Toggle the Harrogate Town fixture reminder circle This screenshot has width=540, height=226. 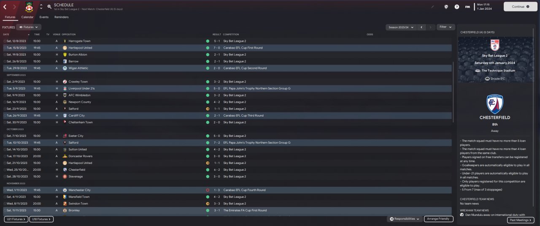[x=5, y=41]
